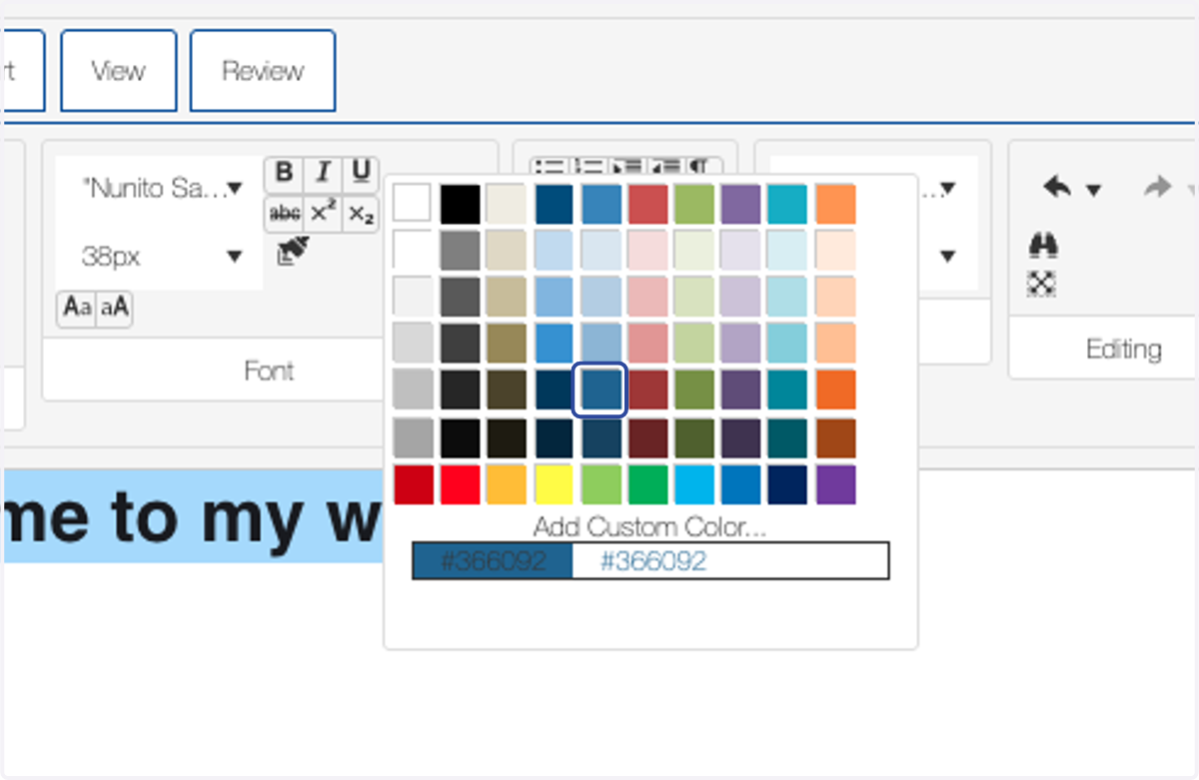Click the highlighted heading text "me to my w"

coord(192,516)
